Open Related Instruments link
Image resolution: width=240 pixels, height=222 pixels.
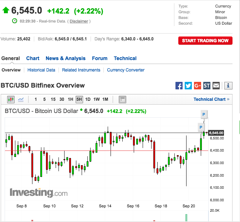tap(81, 70)
